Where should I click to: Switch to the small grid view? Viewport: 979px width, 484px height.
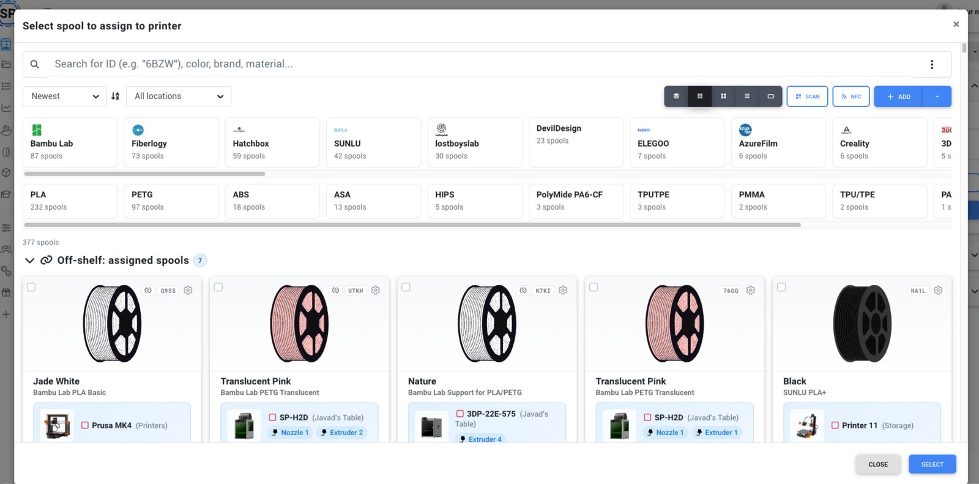700,96
